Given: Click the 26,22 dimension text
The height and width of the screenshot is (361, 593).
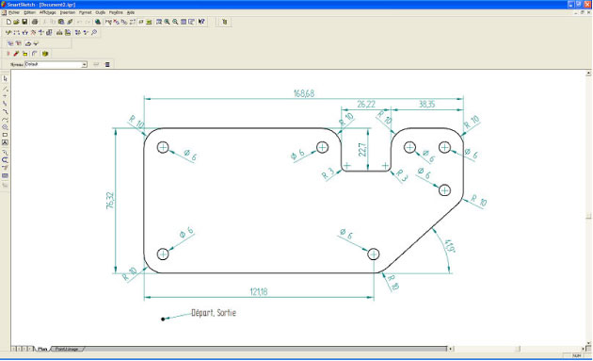Looking at the screenshot, I should 366,105.
